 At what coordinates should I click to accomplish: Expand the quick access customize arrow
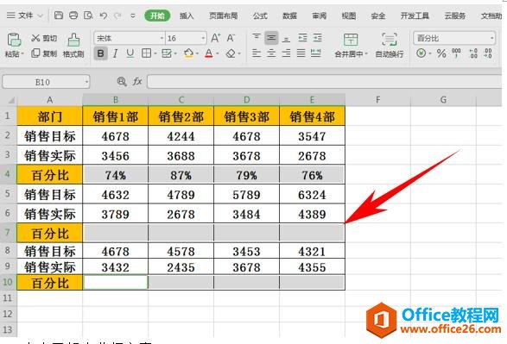tap(133, 16)
